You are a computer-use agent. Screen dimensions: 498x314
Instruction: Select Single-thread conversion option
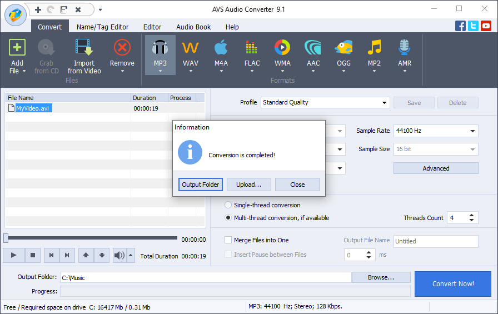[x=228, y=205]
